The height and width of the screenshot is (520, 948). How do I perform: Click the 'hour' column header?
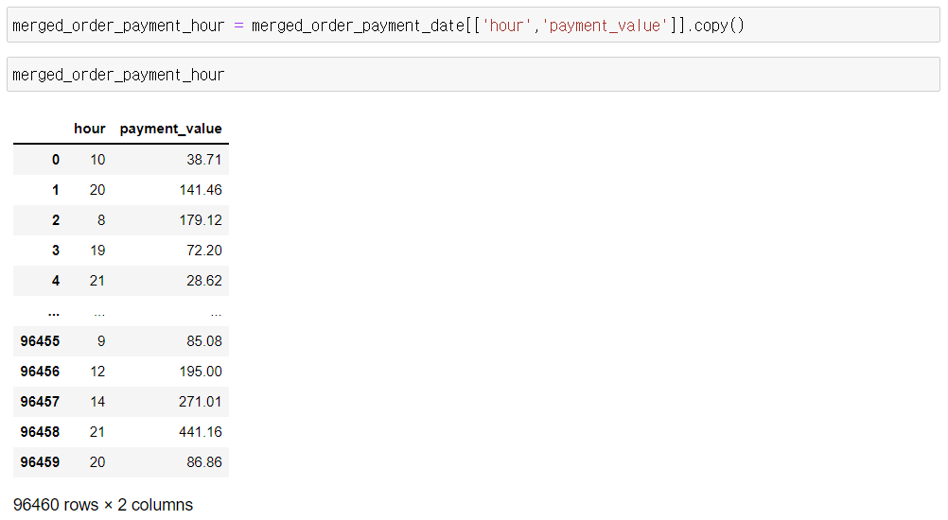click(x=90, y=128)
